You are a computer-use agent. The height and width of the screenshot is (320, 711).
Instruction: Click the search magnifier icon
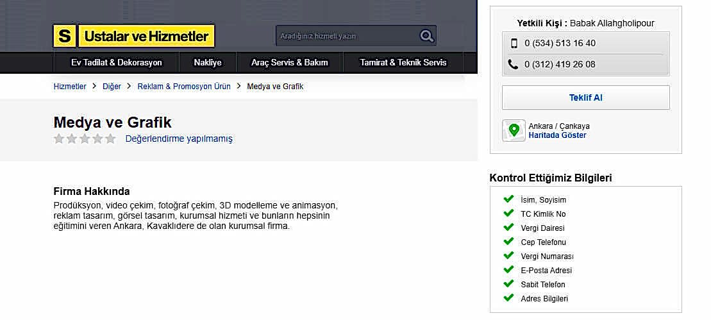tap(426, 36)
